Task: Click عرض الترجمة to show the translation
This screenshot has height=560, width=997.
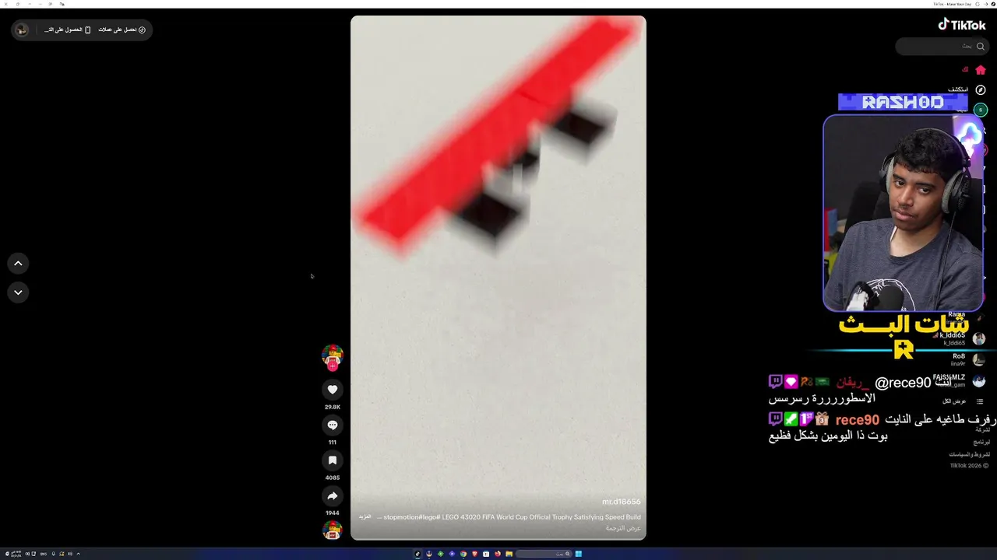Action: click(x=623, y=529)
